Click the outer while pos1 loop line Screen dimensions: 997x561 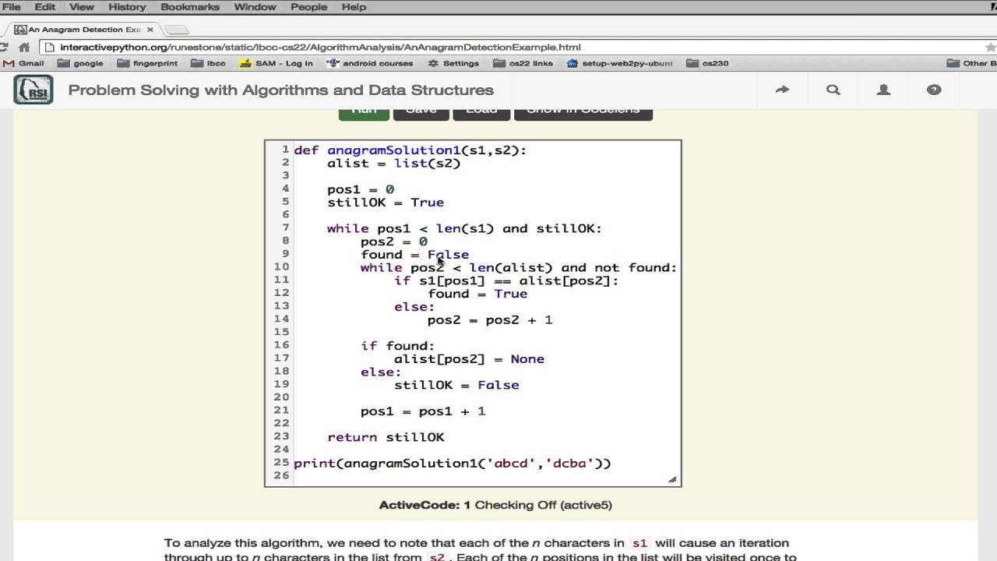(464, 228)
